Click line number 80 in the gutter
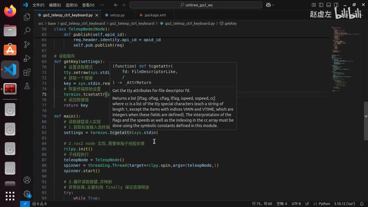The width and height of the screenshot is (368, 207). [44, 122]
